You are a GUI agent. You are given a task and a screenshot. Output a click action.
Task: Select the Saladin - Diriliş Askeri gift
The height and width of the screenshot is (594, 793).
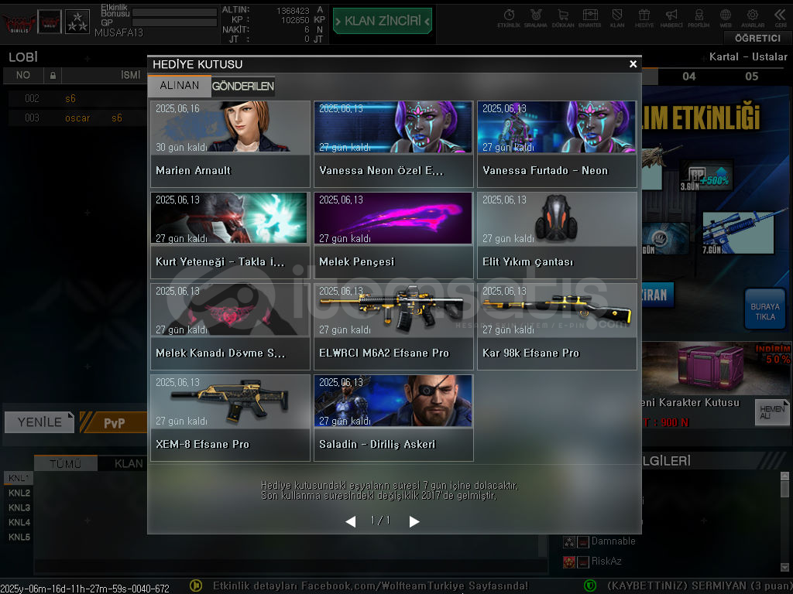tap(393, 418)
